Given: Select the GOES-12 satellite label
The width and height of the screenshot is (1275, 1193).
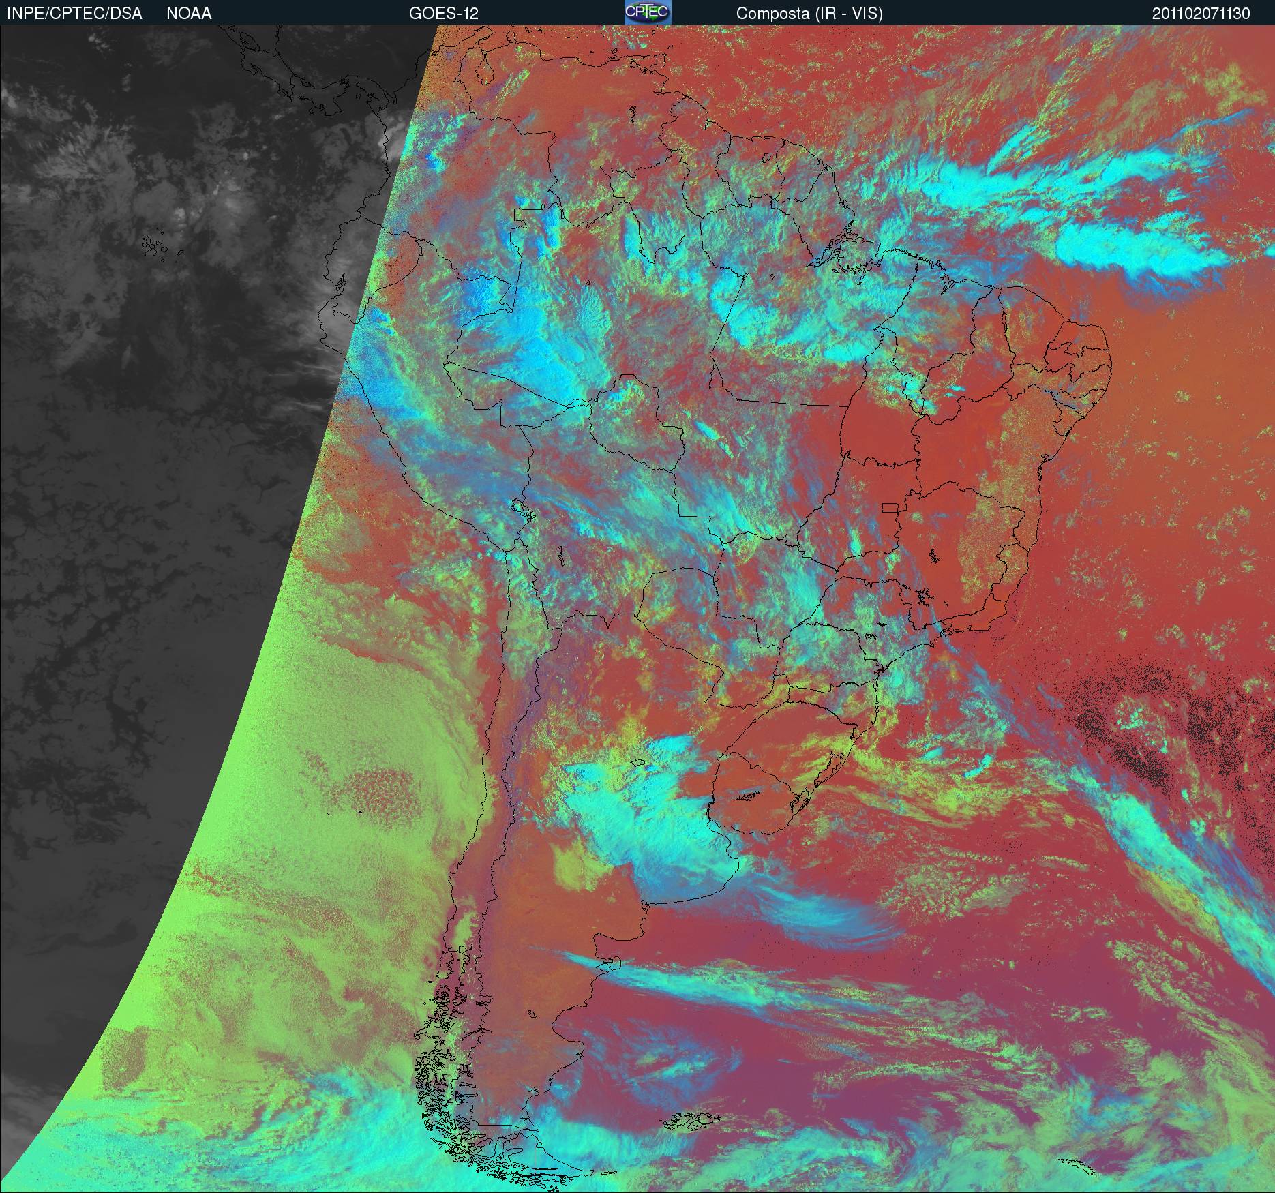Looking at the screenshot, I should pos(443,14).
